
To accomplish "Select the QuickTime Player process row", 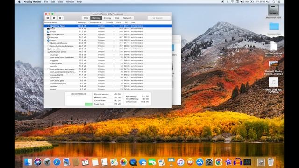I will coord(108,26).
